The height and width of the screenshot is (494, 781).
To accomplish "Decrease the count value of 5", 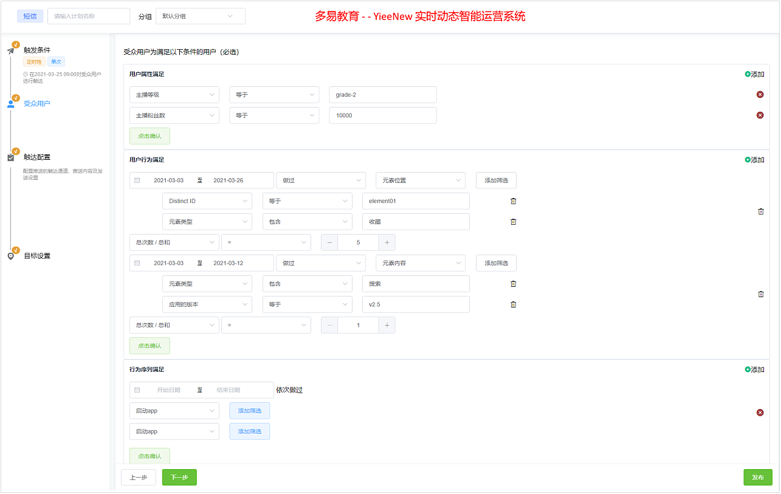I will (x=329, y=242).
